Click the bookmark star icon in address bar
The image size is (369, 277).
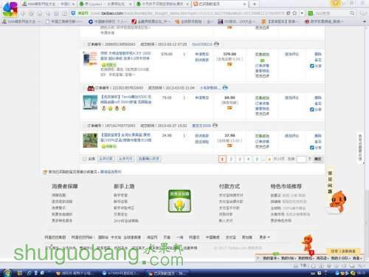(x=294, y=13)
